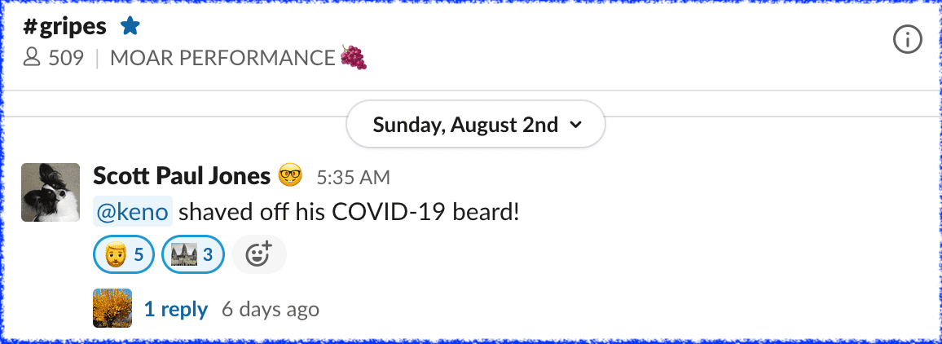Click the nerd face status emoji
The image size is (942, 344).
290,175
